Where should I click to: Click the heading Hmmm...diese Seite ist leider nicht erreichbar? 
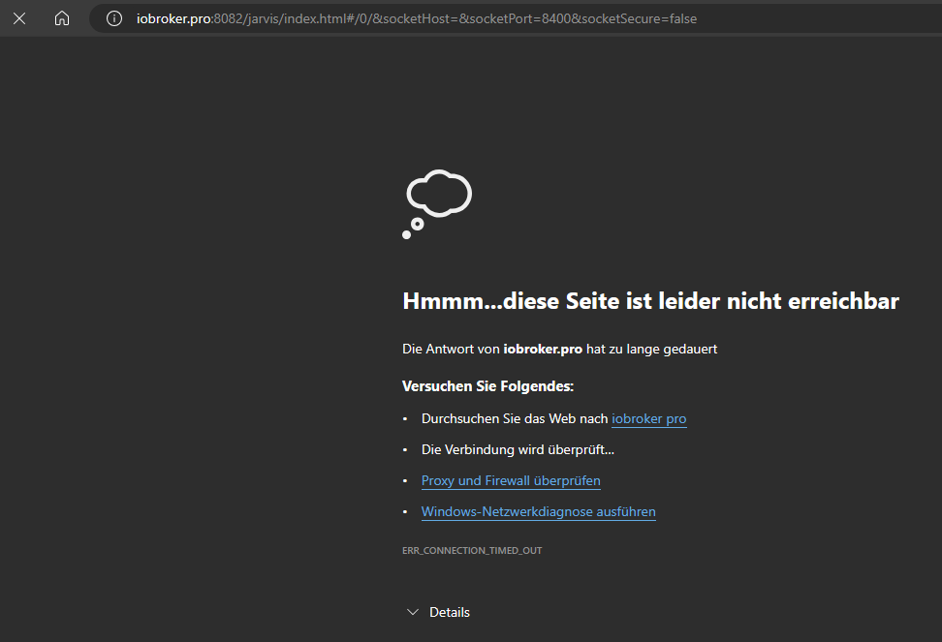pyautogui.click(x=650, y=301)
